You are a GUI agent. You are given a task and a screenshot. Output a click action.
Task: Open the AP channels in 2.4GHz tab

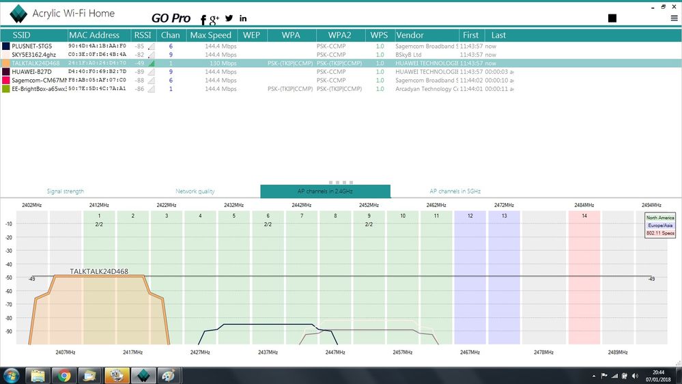pyautogui.click(x=326, y=191)
